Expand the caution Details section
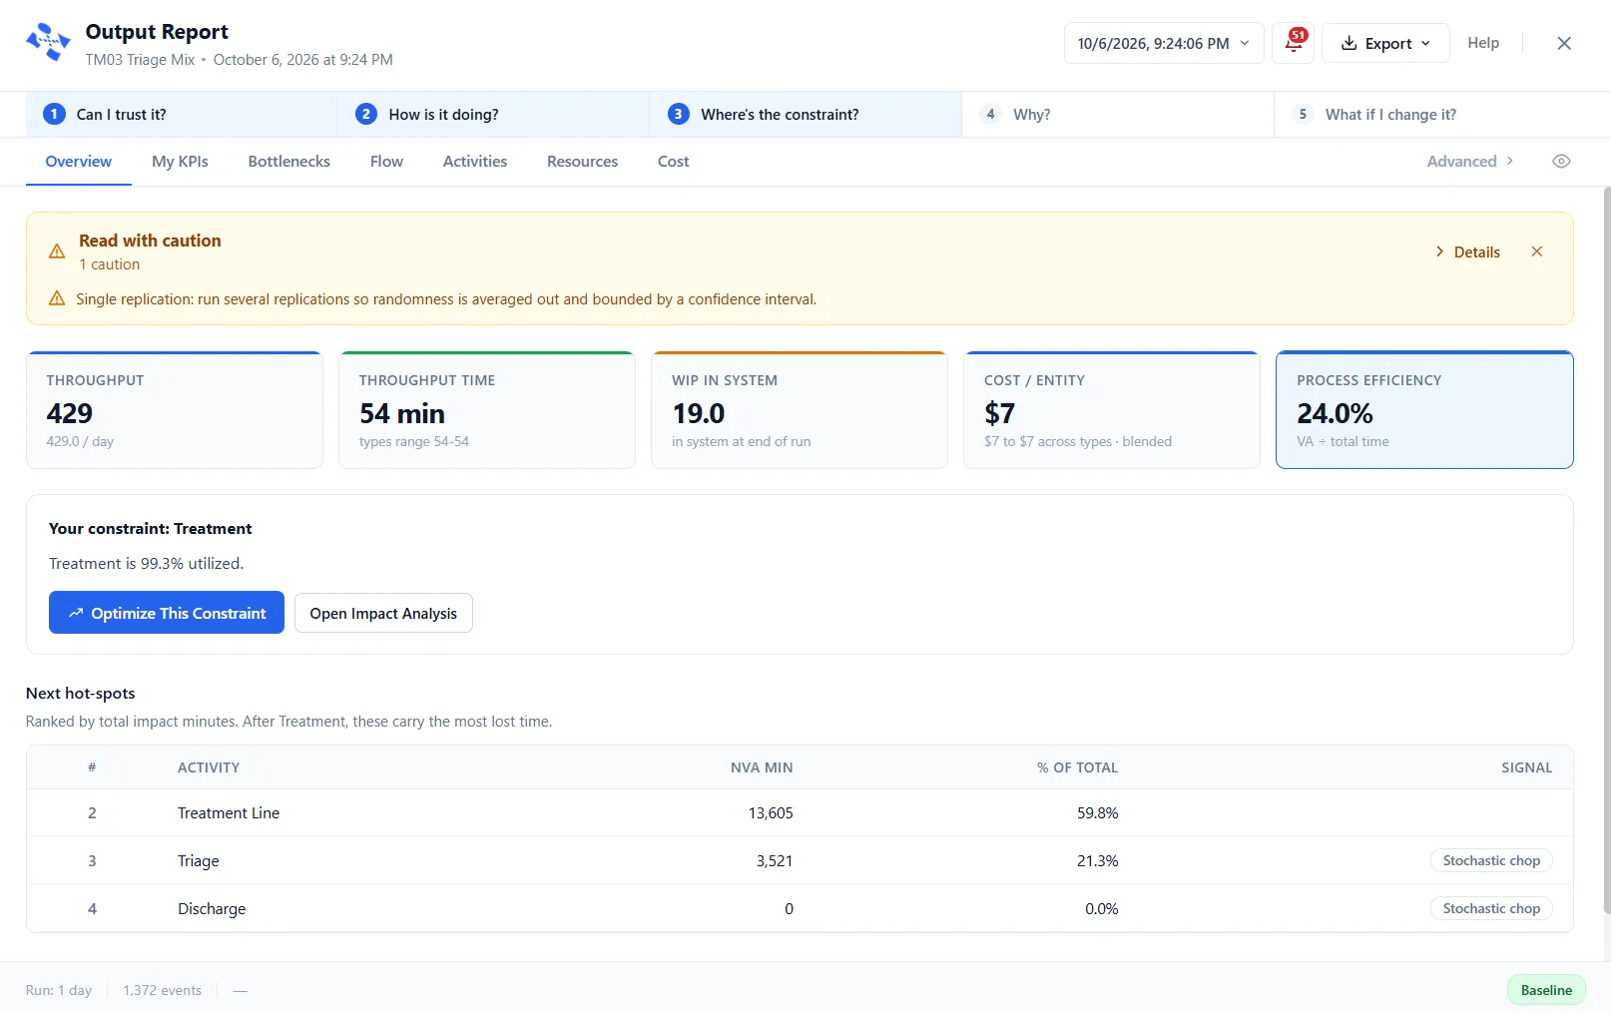Screen dimensions: 1611x1013 [x=1467, y=253]
